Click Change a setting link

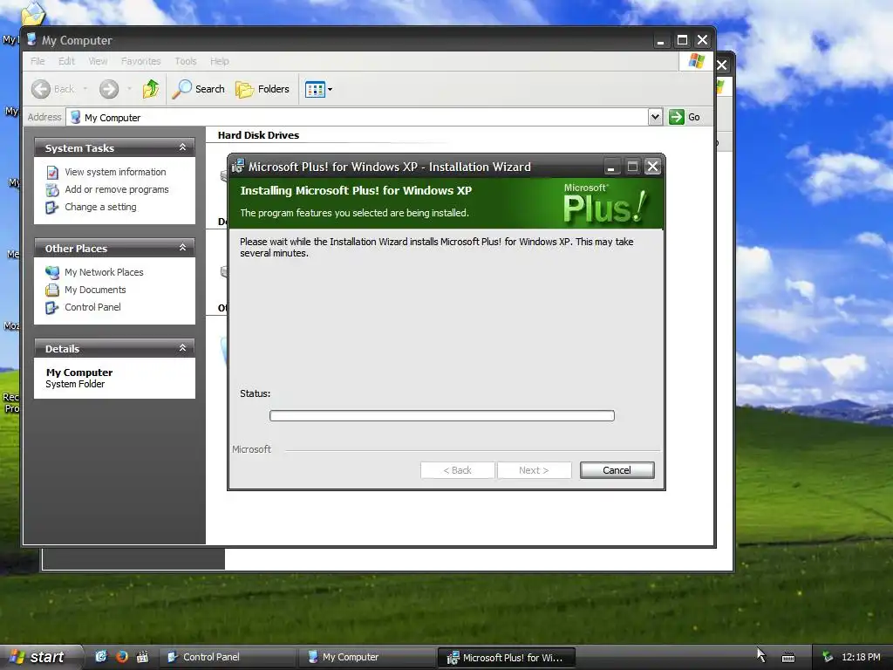point(100,207)
